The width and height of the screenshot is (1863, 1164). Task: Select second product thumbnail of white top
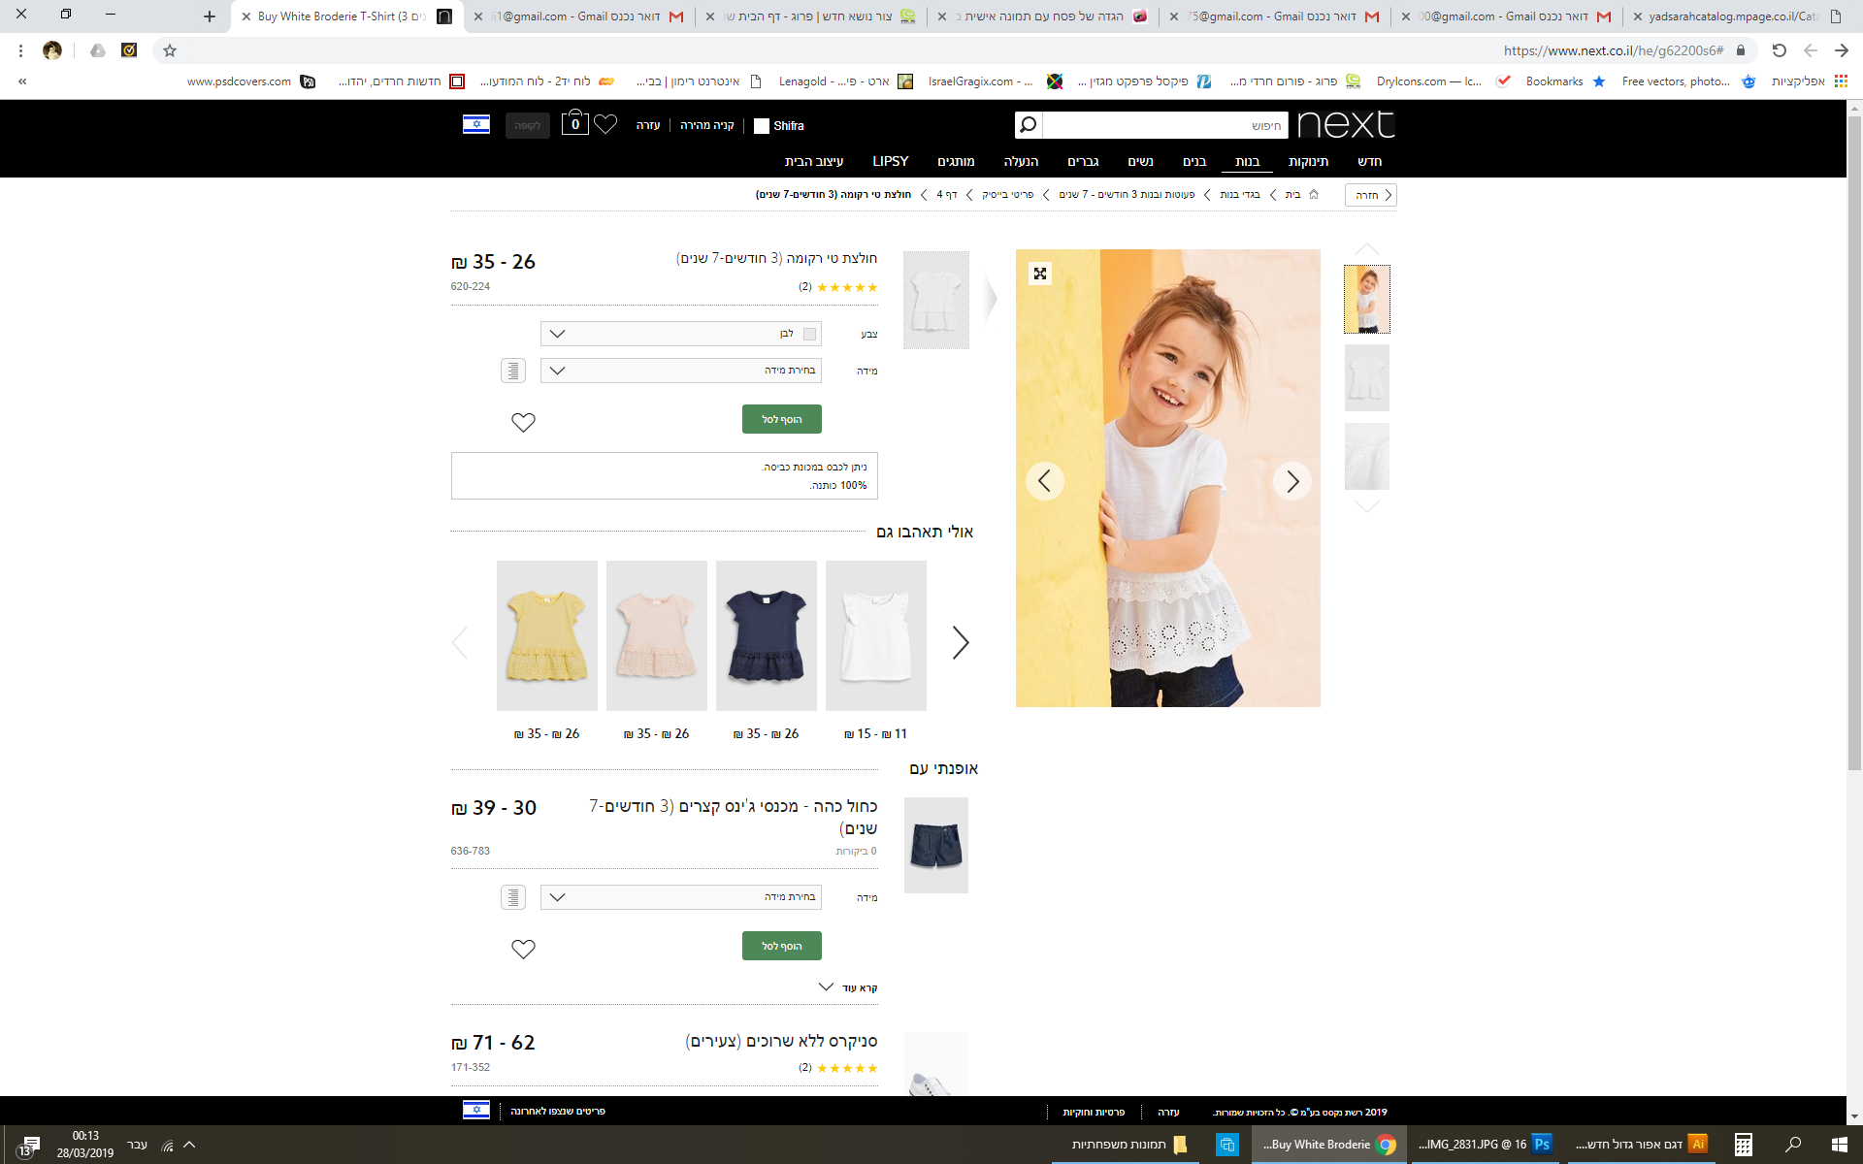(x=1366, y=378)
